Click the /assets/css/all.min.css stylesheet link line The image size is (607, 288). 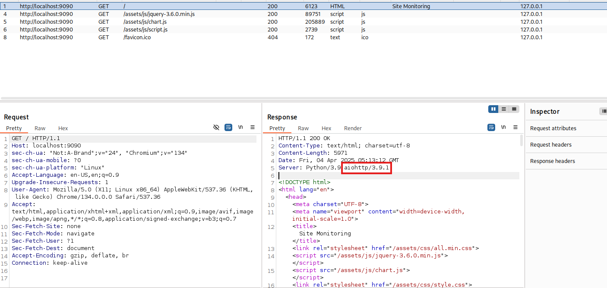[386, 248]
